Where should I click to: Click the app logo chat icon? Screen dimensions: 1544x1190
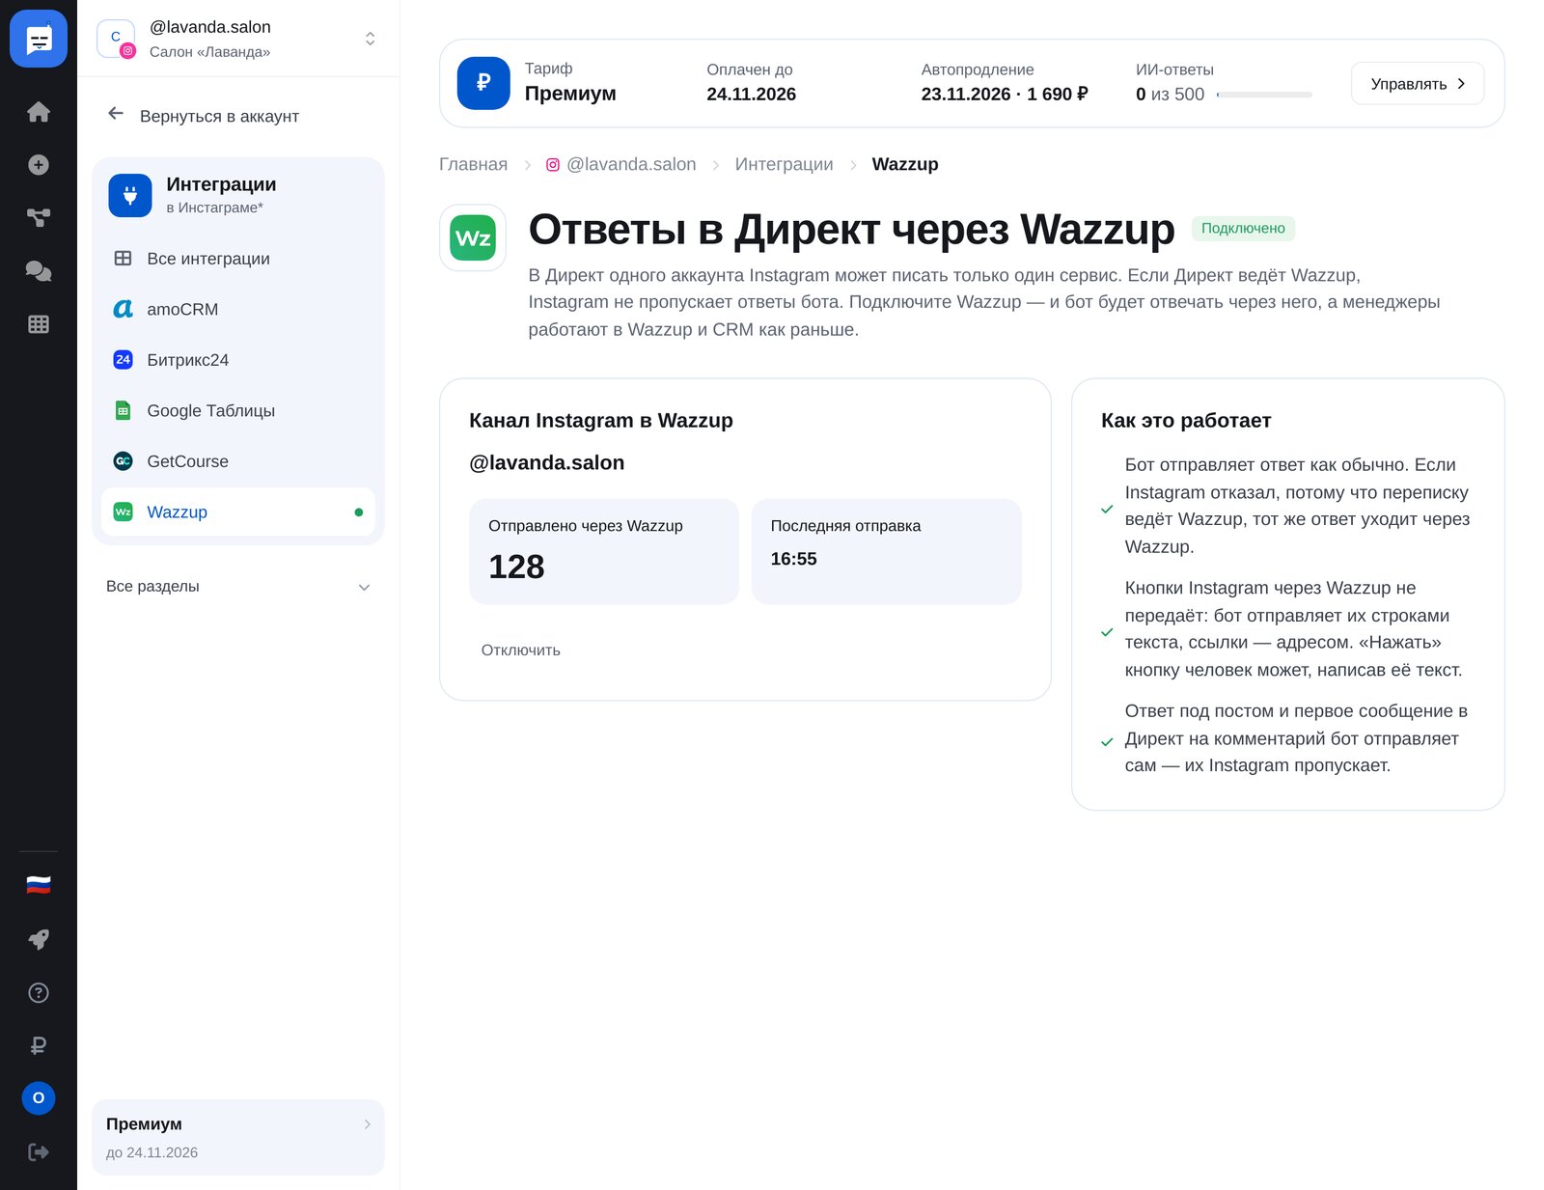39,39
